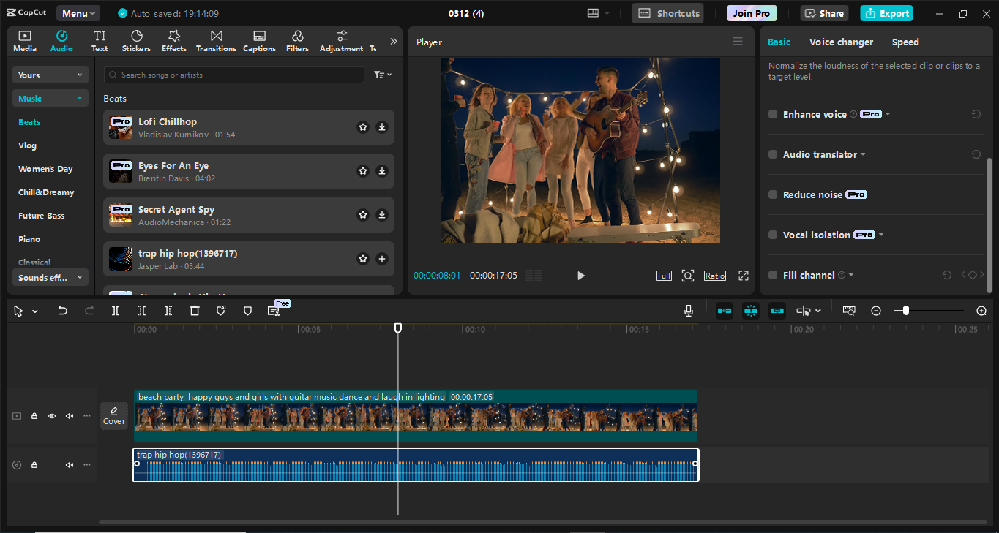The image size is (999, 533).
Task: Zoom in timeline with the plus magnifier
Action: click(x=981, y=311)
